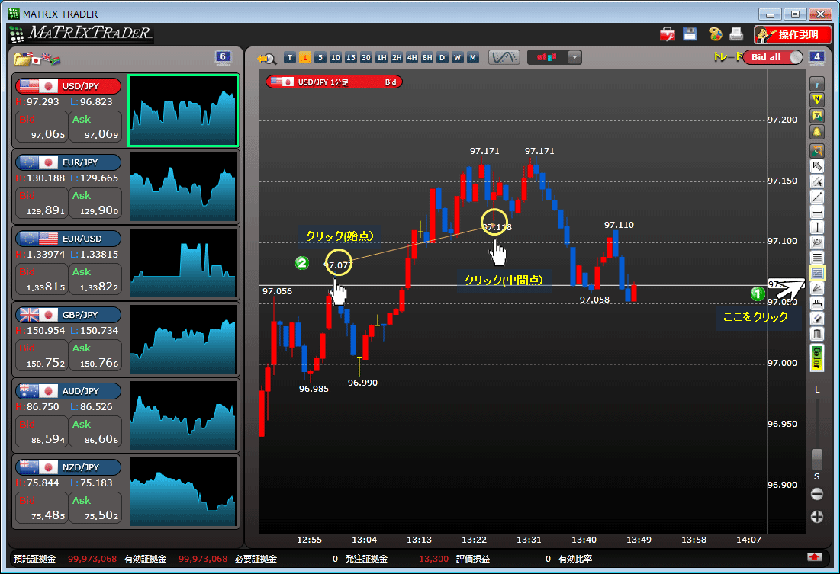840x574 pixels.
Task: Select the parallel horizontal lines tool
Action: pyautogui.click(x=816, y=258)
